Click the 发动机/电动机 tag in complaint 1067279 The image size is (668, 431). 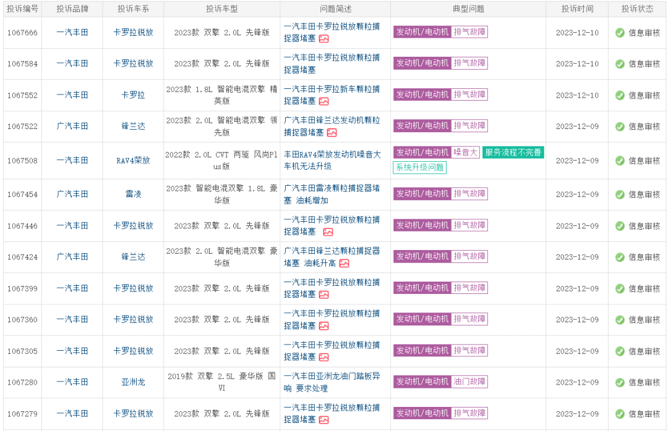tap(422, 413)
